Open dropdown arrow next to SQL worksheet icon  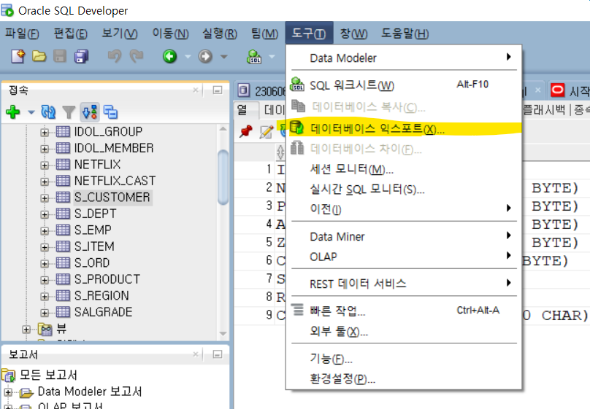[x=272, y=57]
